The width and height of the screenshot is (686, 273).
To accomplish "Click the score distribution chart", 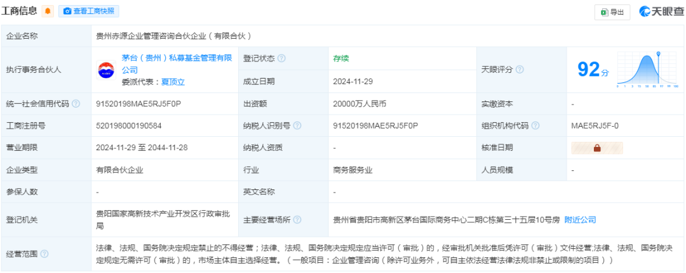I will click(647, 70).
